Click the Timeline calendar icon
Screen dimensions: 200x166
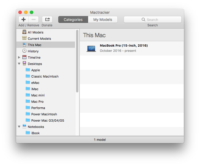pyautogui.click(x=24, y=57)
